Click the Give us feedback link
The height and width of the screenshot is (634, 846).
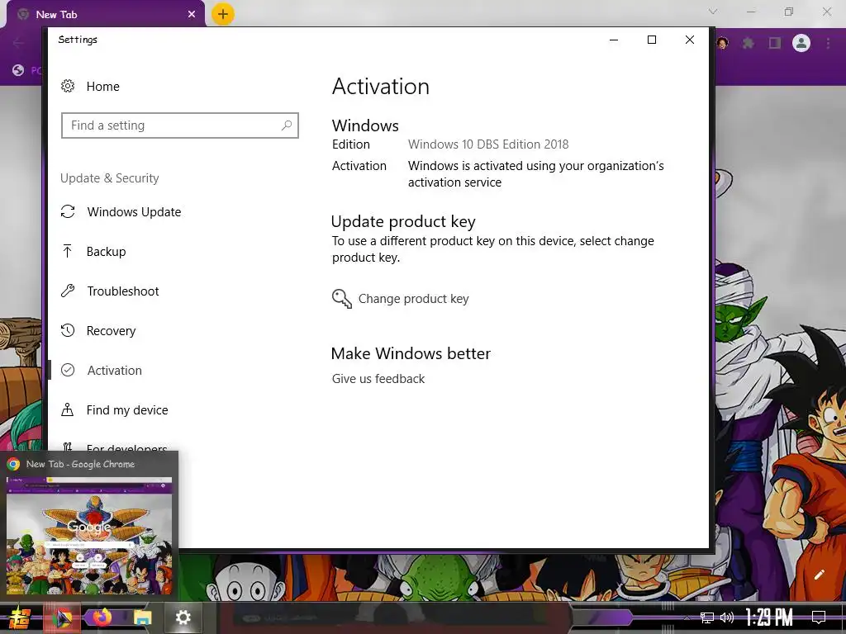tap(378, 379)
